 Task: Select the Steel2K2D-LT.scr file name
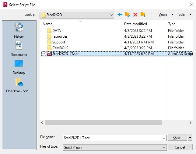click(65, 54)
